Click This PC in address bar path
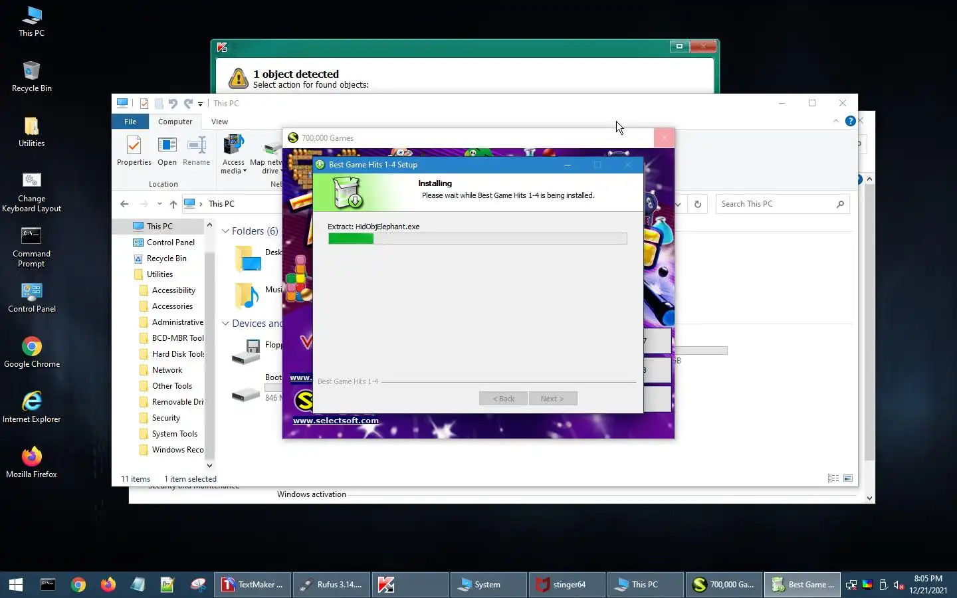 [221, 204]
